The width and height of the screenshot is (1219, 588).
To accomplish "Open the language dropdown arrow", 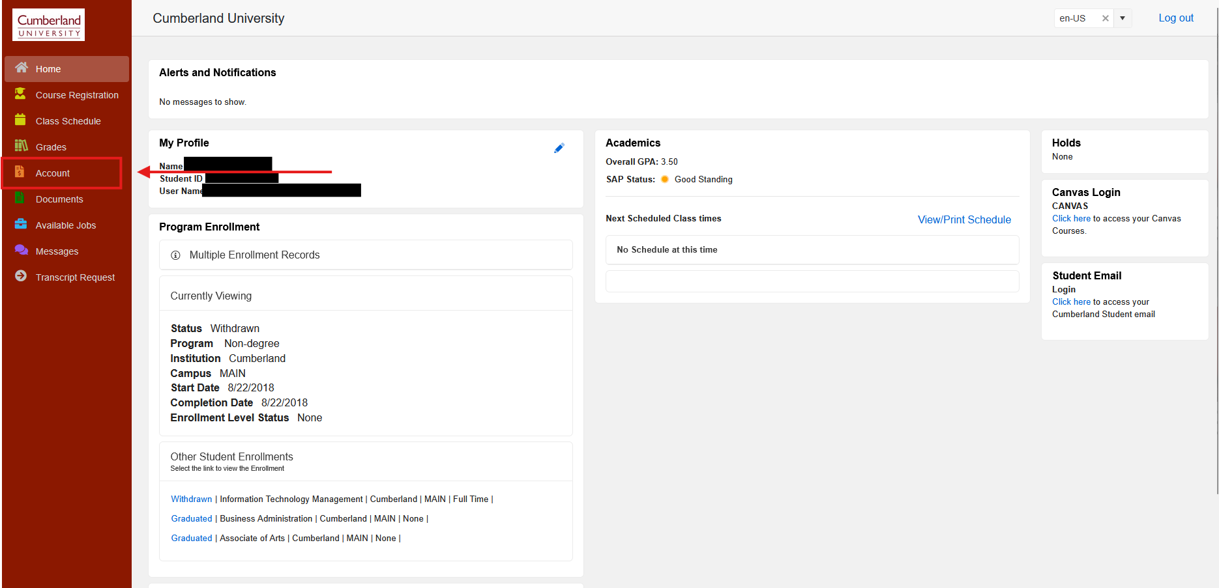I will tap(1123, 18).
